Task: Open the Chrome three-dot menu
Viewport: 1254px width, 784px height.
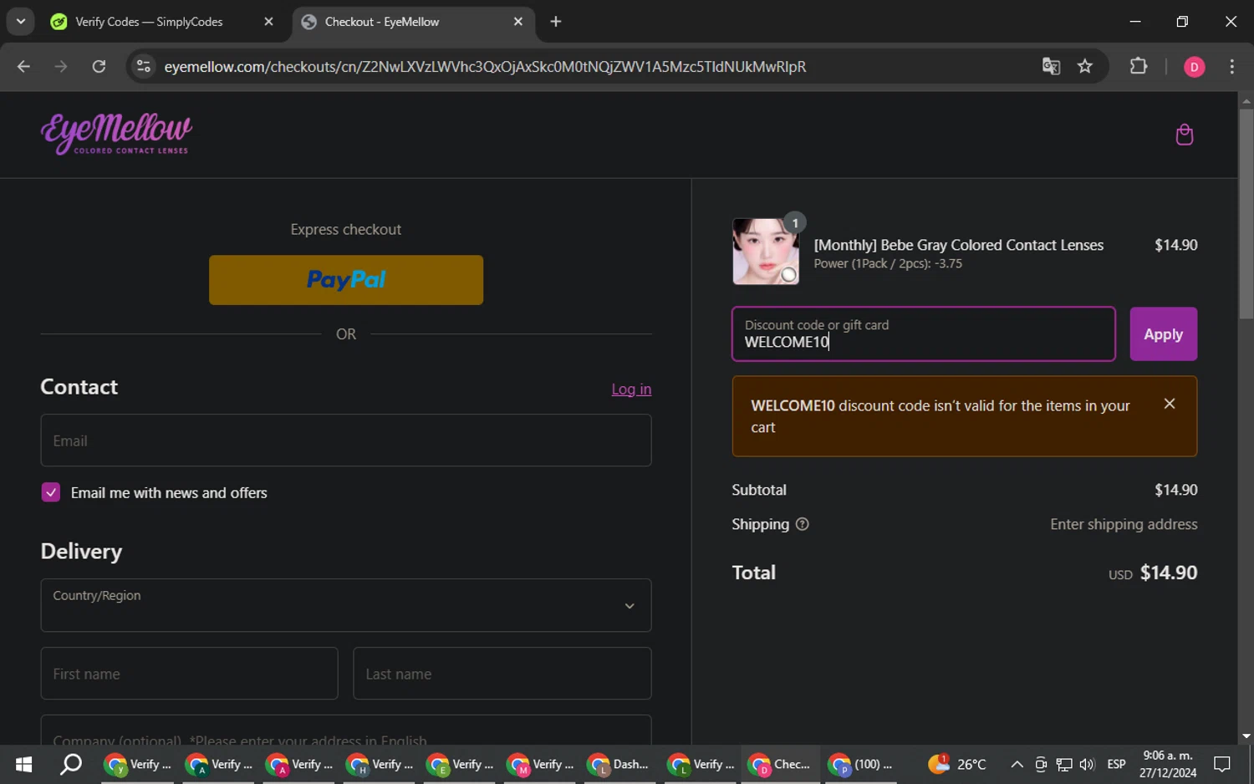Action: click(x=1231, y=66)
